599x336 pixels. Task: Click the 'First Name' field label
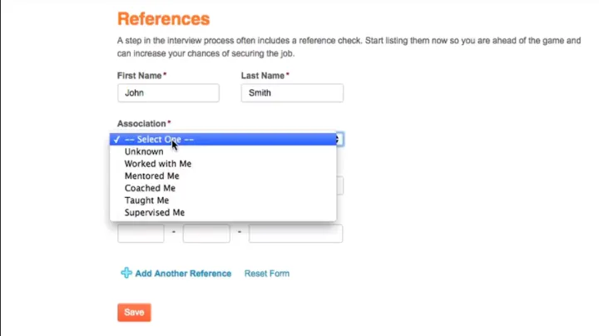pyautogui.click(x=140, y=76)
